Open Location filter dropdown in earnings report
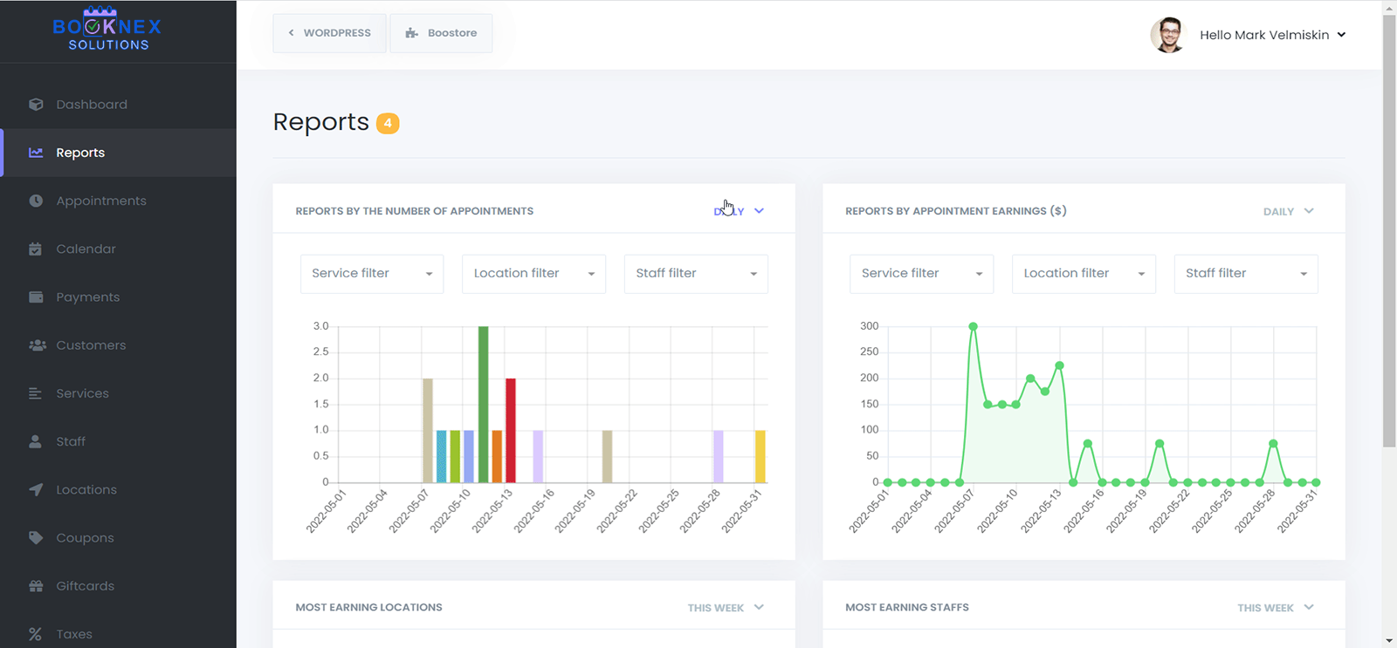1397x648 pixels. pos(1083,274)
